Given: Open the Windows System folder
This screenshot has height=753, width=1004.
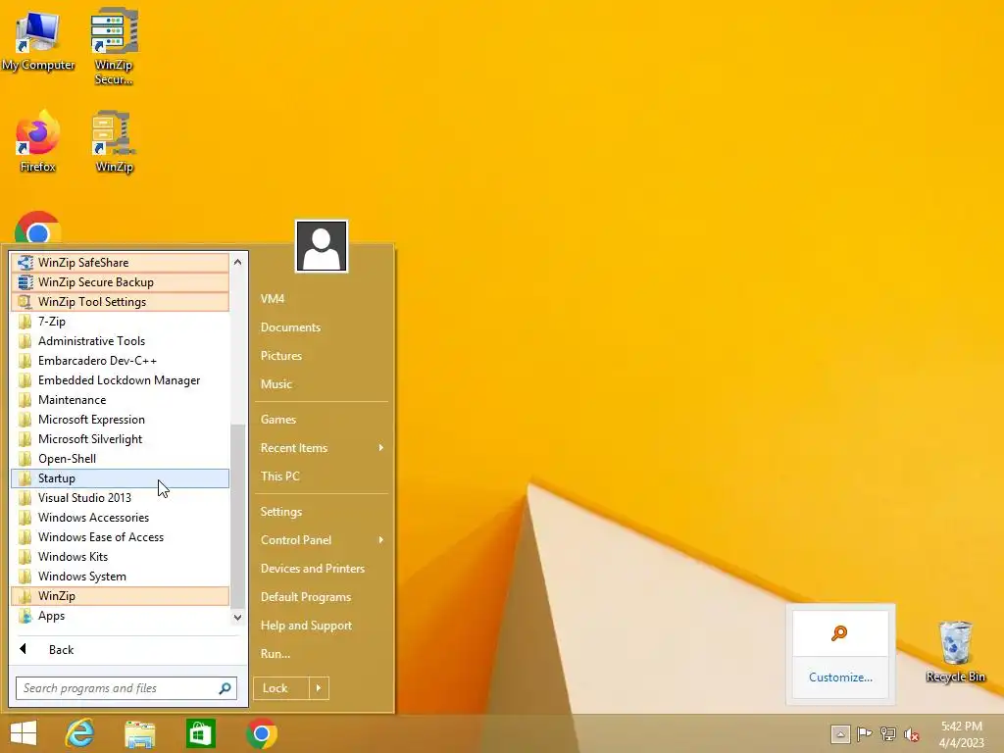Looking at the screenshot, I should click(x=120, y=577).
